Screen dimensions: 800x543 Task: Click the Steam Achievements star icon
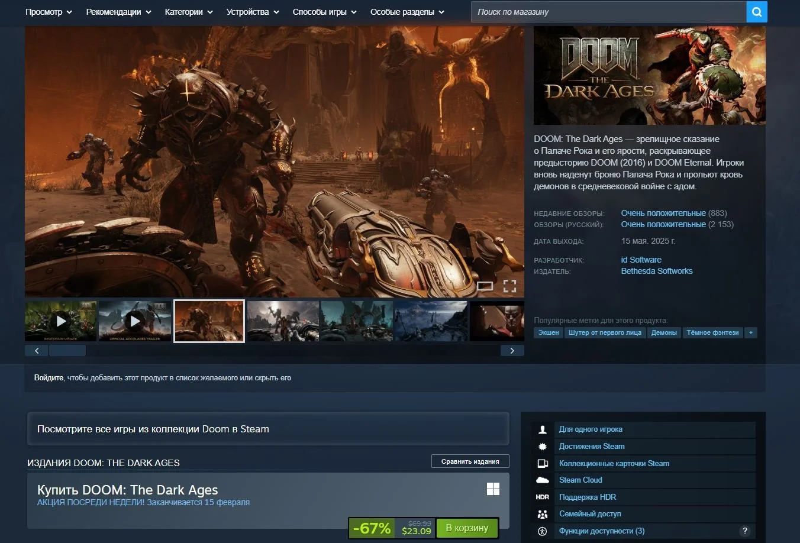pos(542,447)
